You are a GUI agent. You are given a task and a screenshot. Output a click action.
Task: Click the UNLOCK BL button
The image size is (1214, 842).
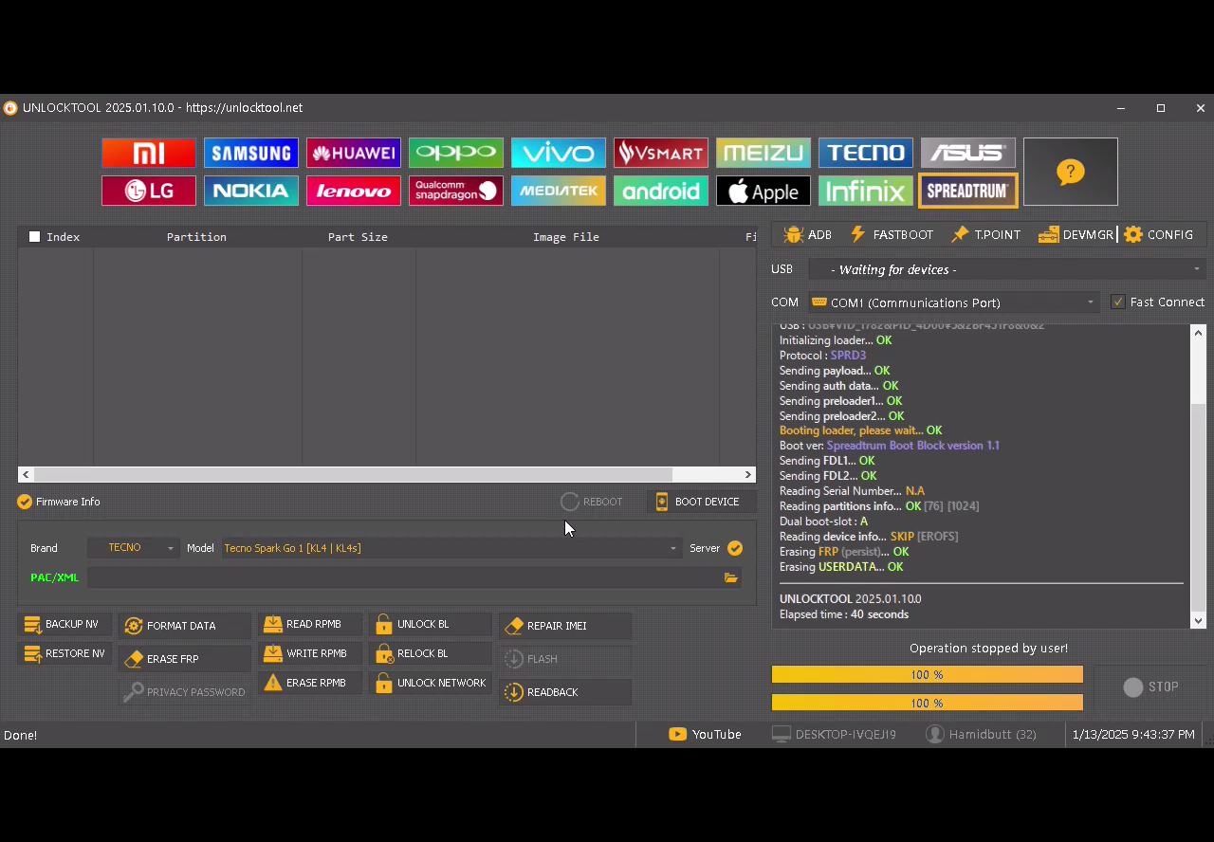click(431, 624)
